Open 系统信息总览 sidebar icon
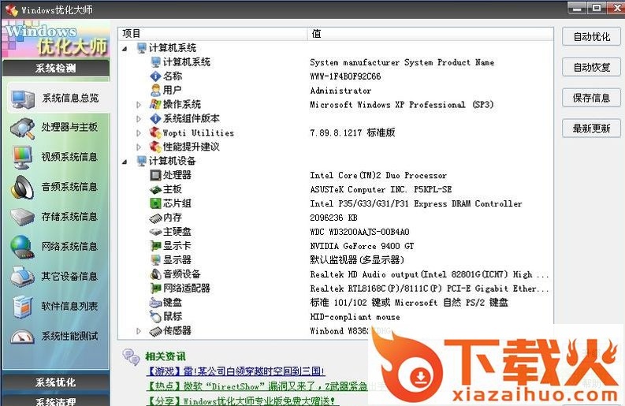This screenshot has width=625, height=406. [x=23, y=99]
